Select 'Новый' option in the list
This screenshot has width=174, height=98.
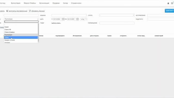pos(21,27)
